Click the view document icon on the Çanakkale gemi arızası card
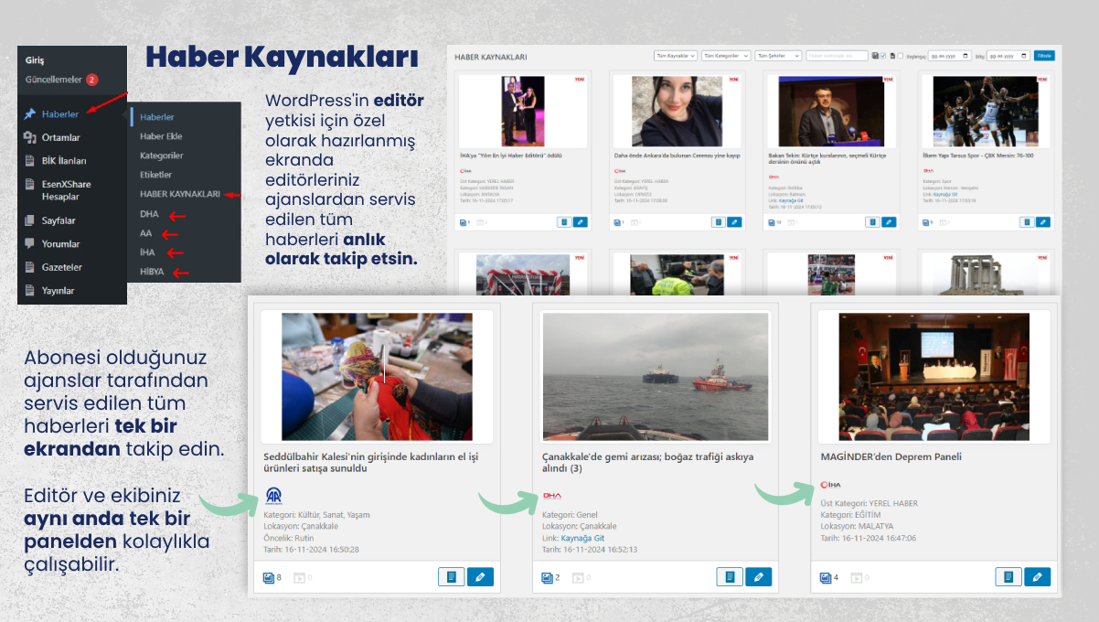This screenshot has width=1099, height=622. [730, 576]
